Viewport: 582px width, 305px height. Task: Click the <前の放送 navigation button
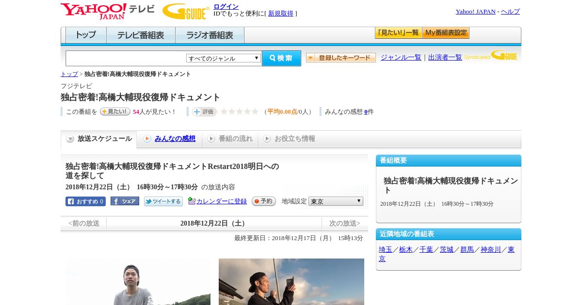click(x=84, y=223)
